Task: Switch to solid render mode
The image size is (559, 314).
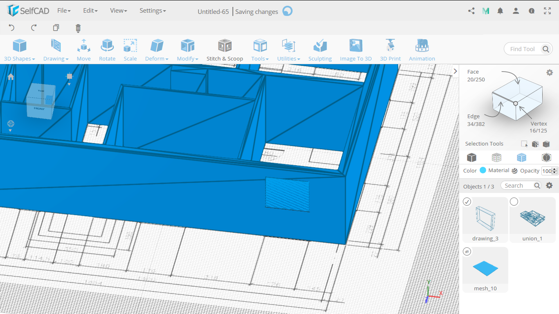Action: pos(471,157)
